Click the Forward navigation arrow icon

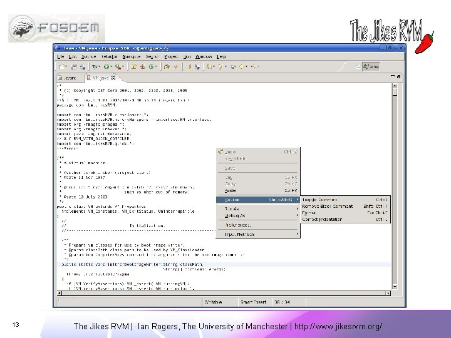[254, 67]
